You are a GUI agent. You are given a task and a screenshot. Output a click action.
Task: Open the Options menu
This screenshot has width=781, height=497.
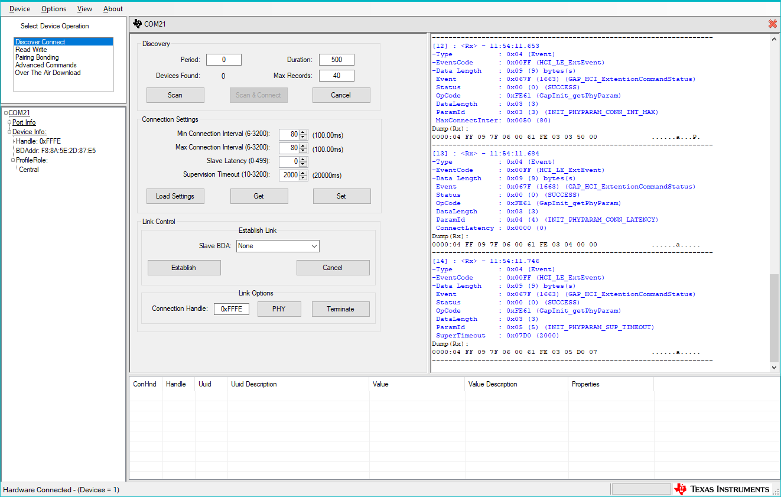[x=53, y=8]
